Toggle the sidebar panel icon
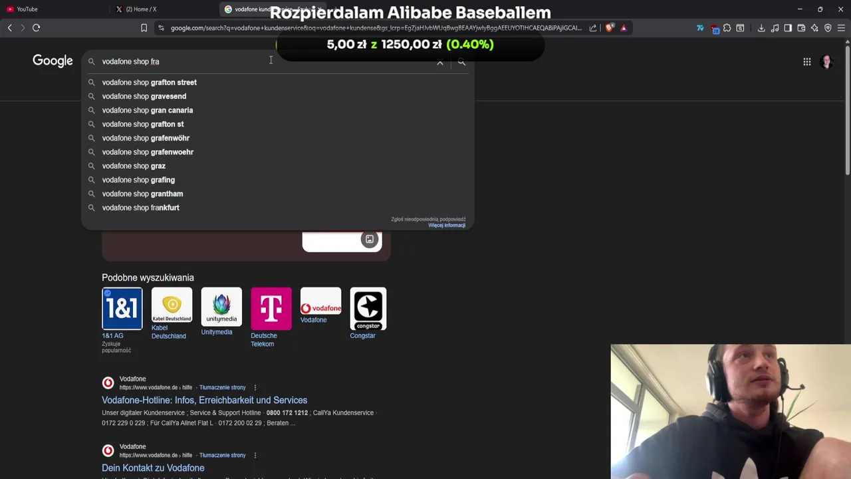Viewport: 851px width, 479px height. click(788, 28)
